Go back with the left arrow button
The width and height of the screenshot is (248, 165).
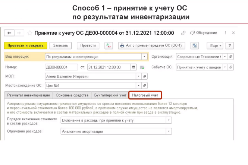tap(9, 33)
